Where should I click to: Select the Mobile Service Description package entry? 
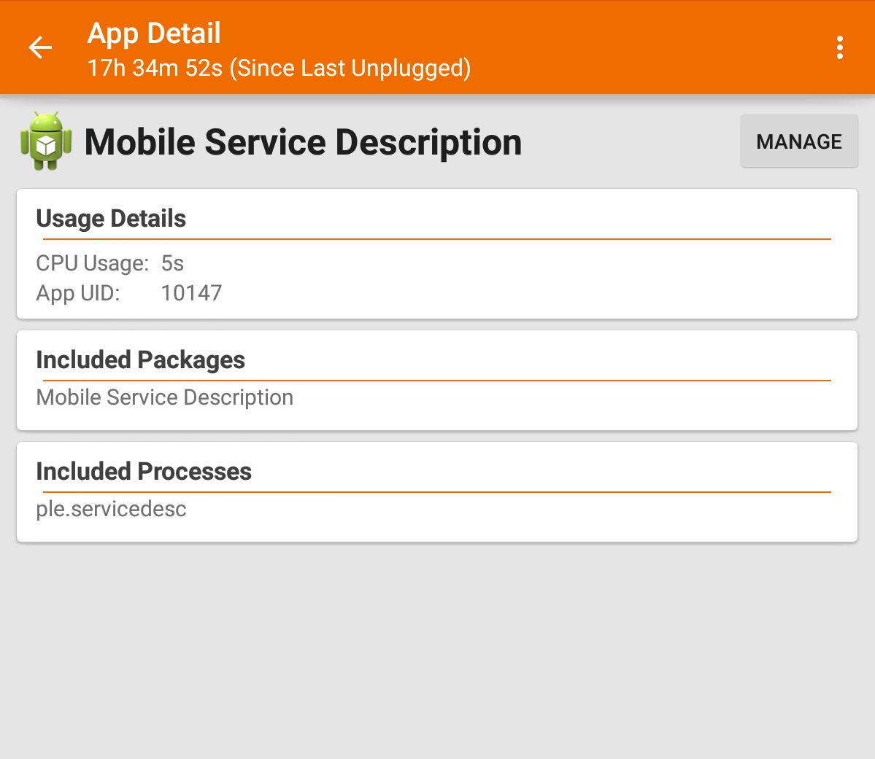[164, 397]
